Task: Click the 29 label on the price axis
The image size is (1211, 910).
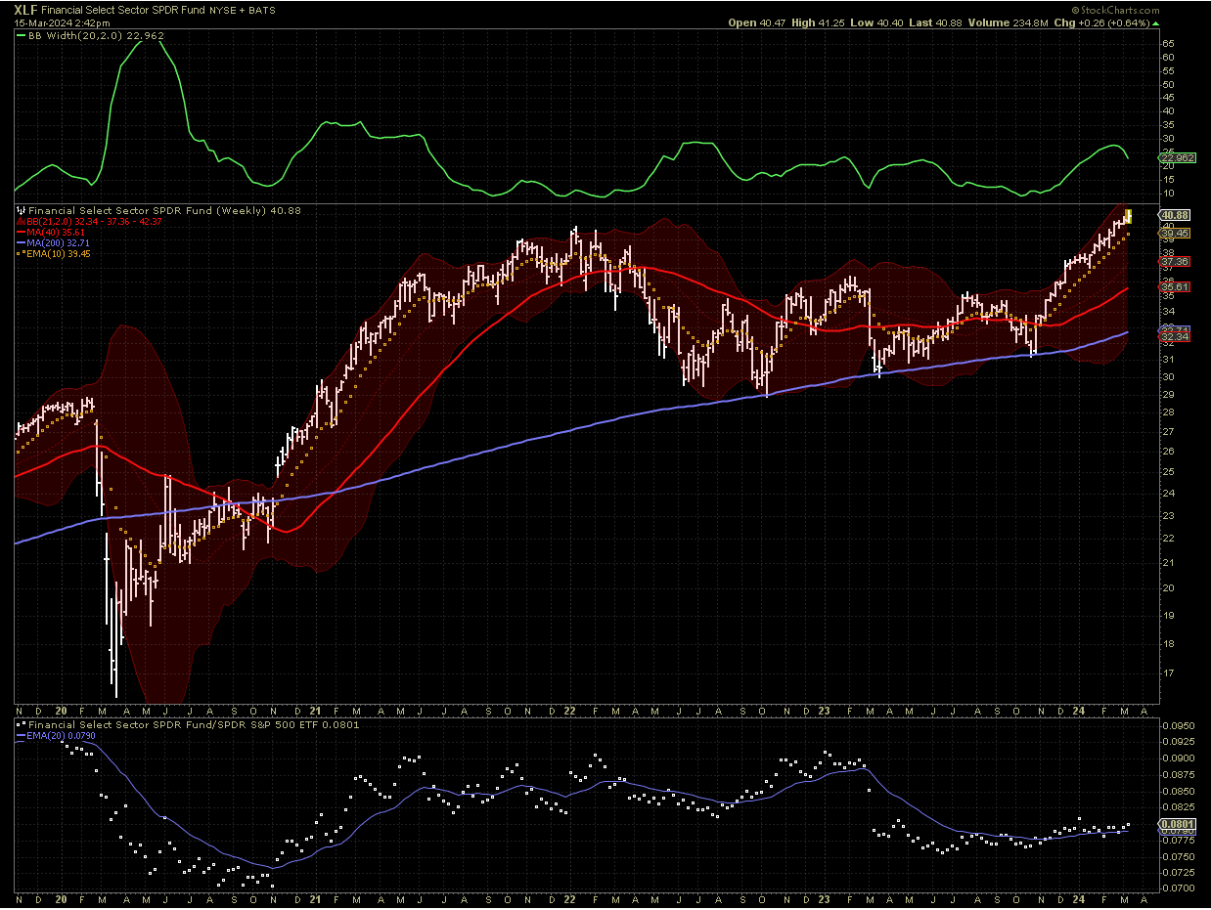Action: pyautogui.click(x=1168, y=394)
